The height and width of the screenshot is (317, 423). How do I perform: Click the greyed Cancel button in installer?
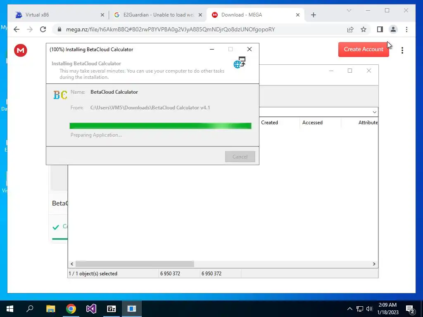tap(240, 156)
